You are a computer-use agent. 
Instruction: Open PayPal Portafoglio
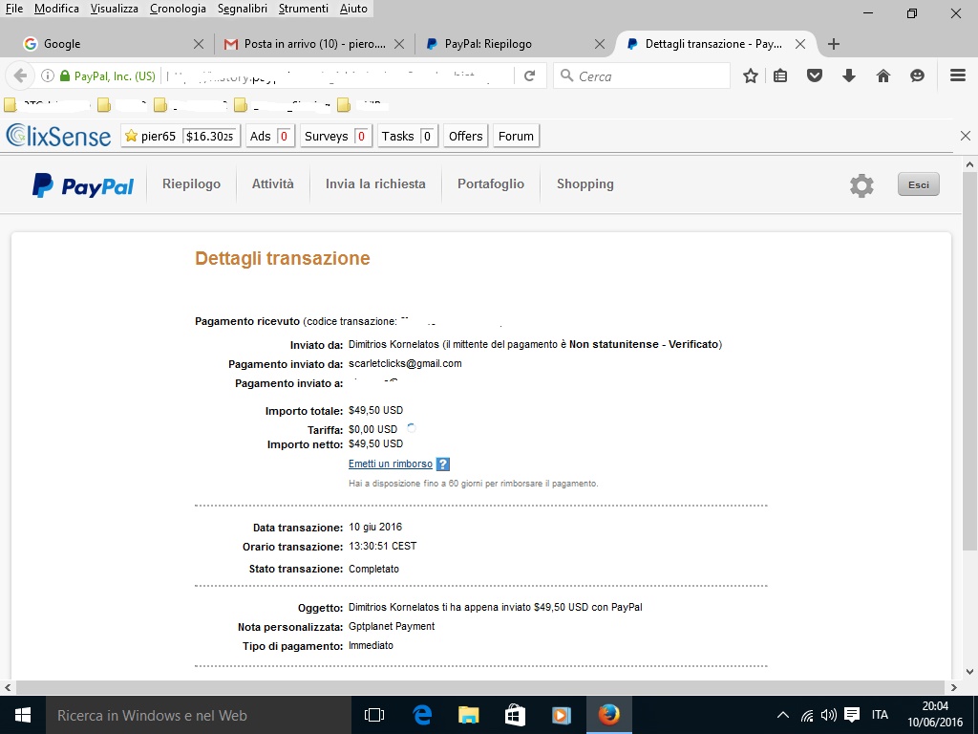point(491,184)
